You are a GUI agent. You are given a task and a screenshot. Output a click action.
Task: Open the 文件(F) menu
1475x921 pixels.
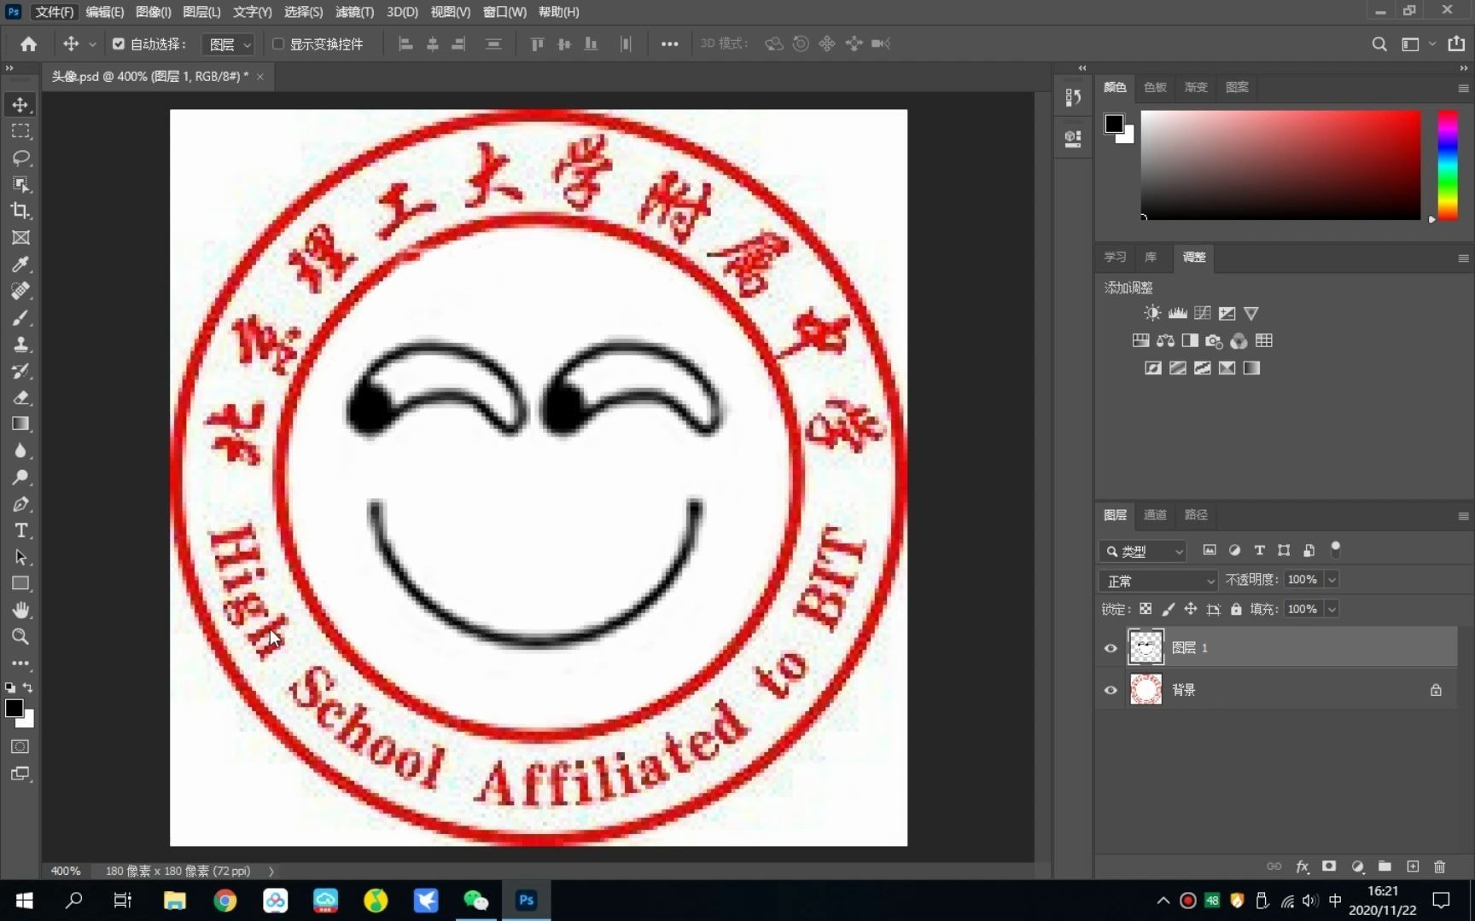click(x=53, y=12)
